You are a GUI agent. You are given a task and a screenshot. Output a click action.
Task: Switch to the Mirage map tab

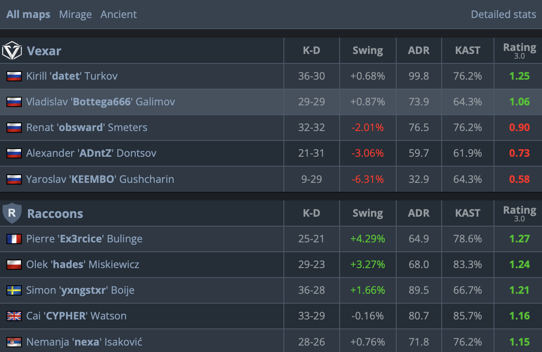[x=75, y=14]
